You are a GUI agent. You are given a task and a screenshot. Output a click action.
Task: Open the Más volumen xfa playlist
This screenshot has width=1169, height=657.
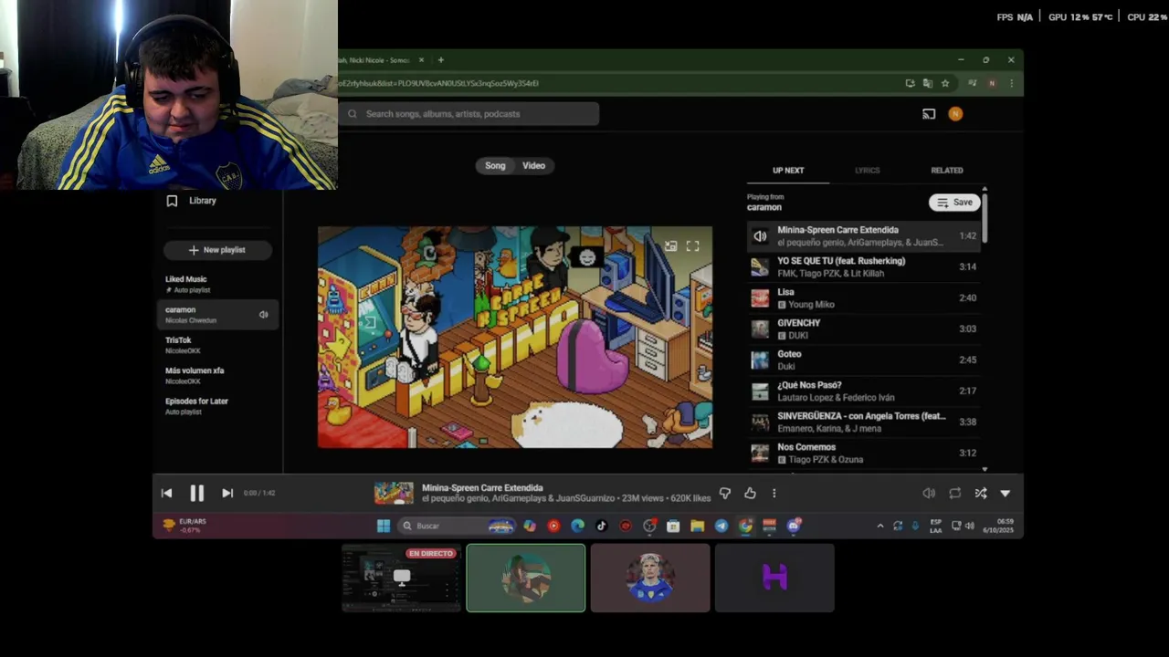click(x=217, y=376)
